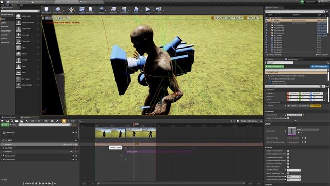Click the Skeletal Mesh thumbnail in Details

pyautogui.click(x=292, y=131)
